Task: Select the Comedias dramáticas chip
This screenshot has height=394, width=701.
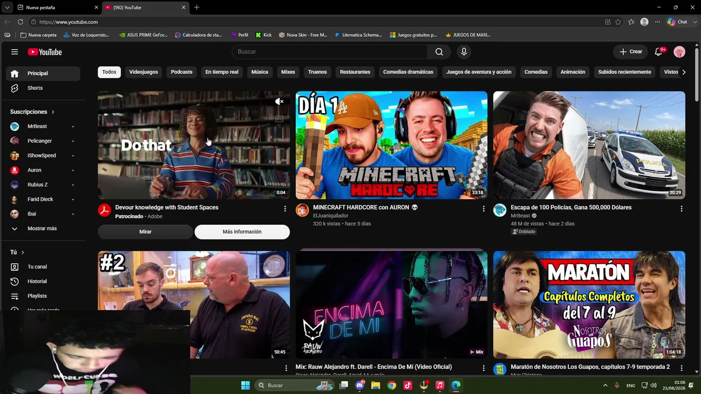Action: [x=408, y=72]
